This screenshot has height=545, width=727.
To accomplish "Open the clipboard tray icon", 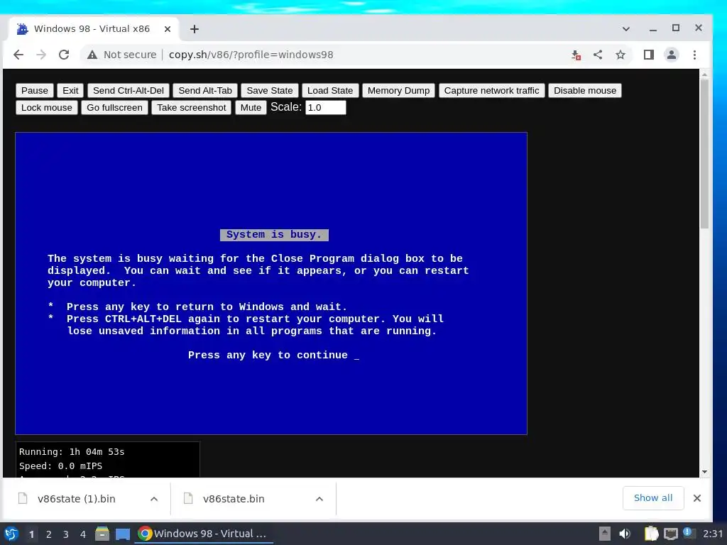I will point(652,534).
